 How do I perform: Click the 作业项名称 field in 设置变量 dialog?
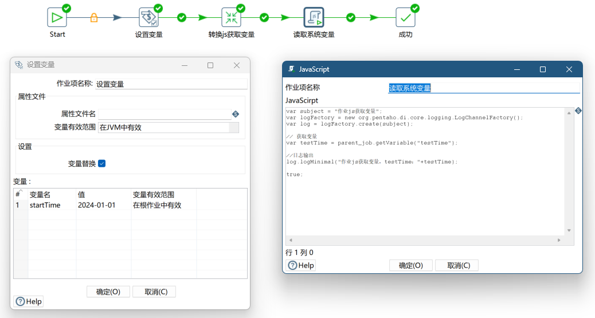(x=171, y=84)
